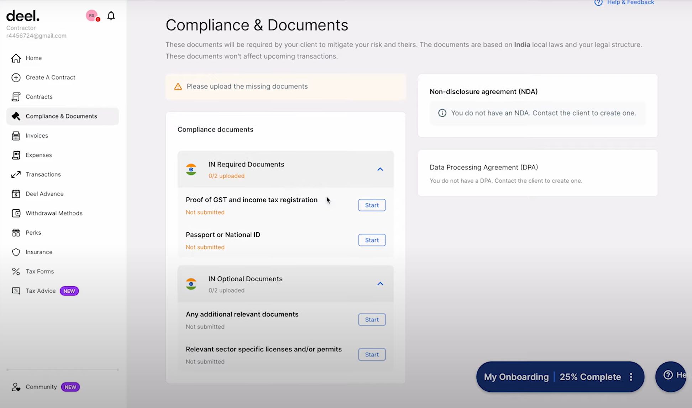
Task: Click the Perks gift icon
Action: point(16,232)
